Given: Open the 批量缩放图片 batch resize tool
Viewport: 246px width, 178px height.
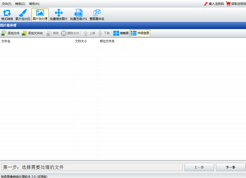Looking at the screenshot, I should tap(59, 15).
